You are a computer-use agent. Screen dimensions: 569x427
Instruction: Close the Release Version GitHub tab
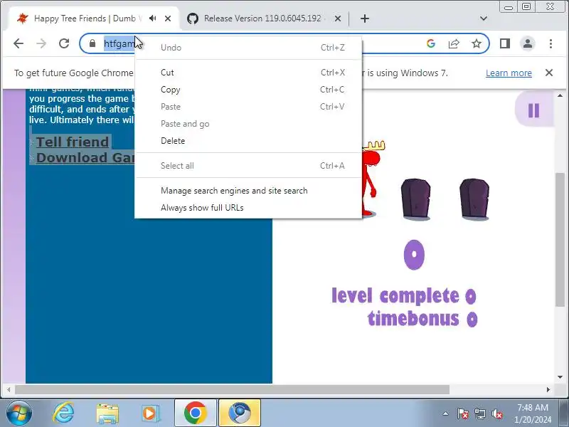(337, 19)
